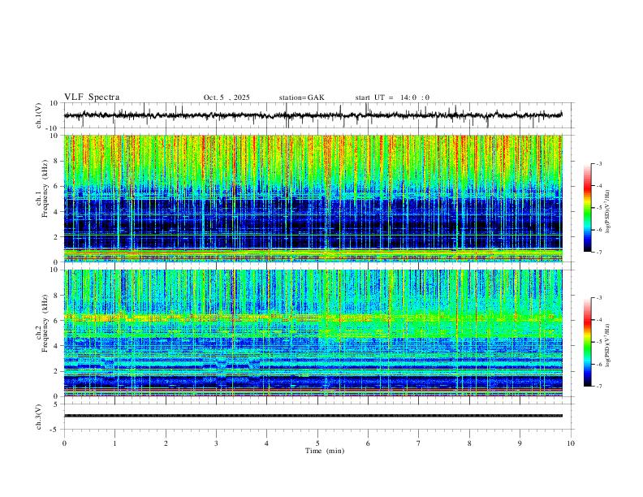The width and height of the screenshot is (643, 497).
Task: Click time axis tick label "5"
Action: [x=317, y=443]
